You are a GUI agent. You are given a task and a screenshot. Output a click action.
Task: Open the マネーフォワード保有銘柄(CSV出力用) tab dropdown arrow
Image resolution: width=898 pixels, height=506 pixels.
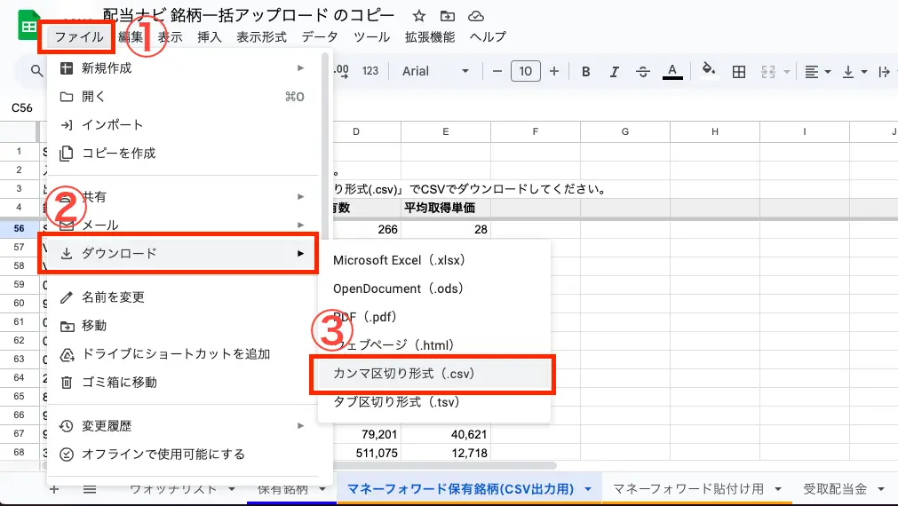588,489
